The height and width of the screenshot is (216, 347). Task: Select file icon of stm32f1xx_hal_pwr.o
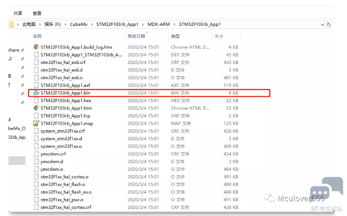tap(36, 200)
